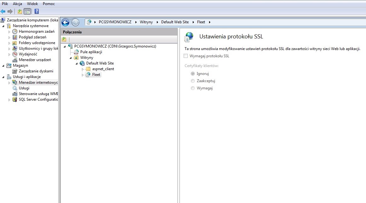Open the Pomoc menu
The width and height of the screenshot is (366, 203).
pyautogui.click(x=49, y=4)
